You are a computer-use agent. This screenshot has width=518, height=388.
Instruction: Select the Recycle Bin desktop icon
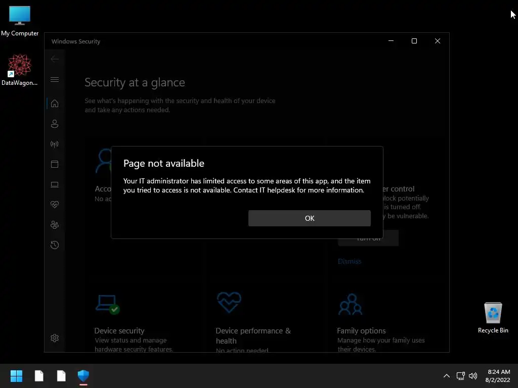493,318
